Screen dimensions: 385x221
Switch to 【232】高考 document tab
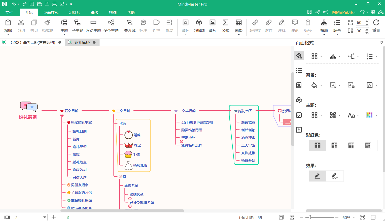click(x=32, y=42)
